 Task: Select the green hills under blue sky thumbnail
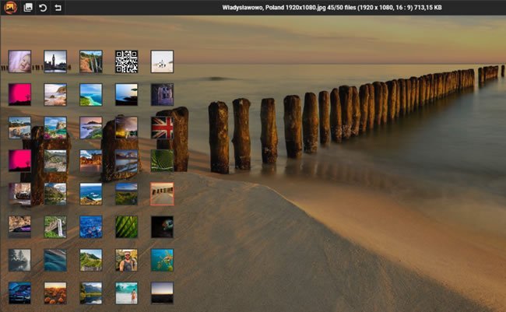pyautogui.click(x=126, y=194)
